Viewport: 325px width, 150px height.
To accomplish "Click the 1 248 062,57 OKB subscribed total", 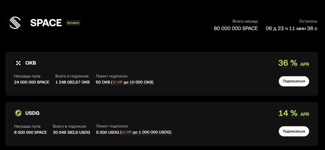I will (72, 82).
